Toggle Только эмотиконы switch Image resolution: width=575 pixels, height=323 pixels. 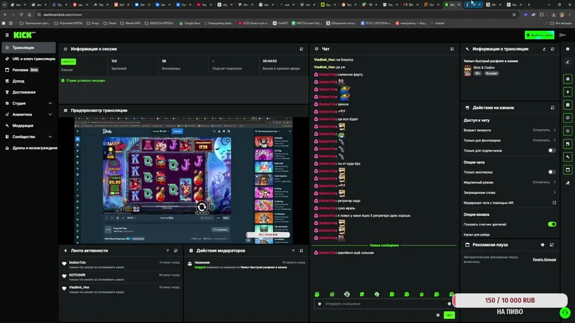[x=551, y=172]
